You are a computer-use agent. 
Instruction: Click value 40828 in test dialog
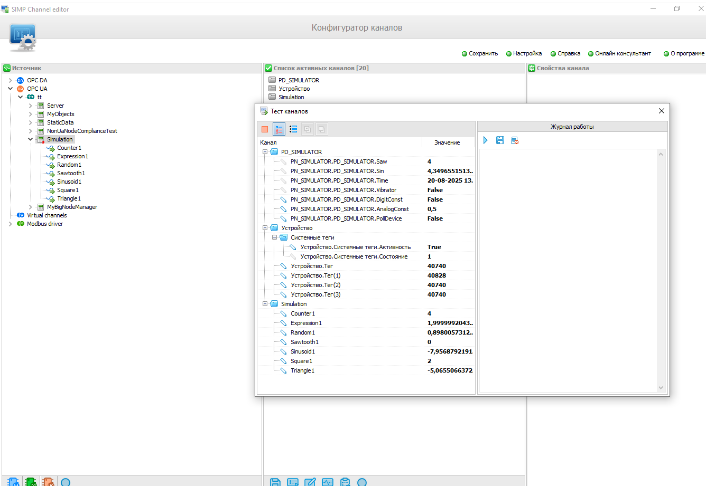click(436, 275)
